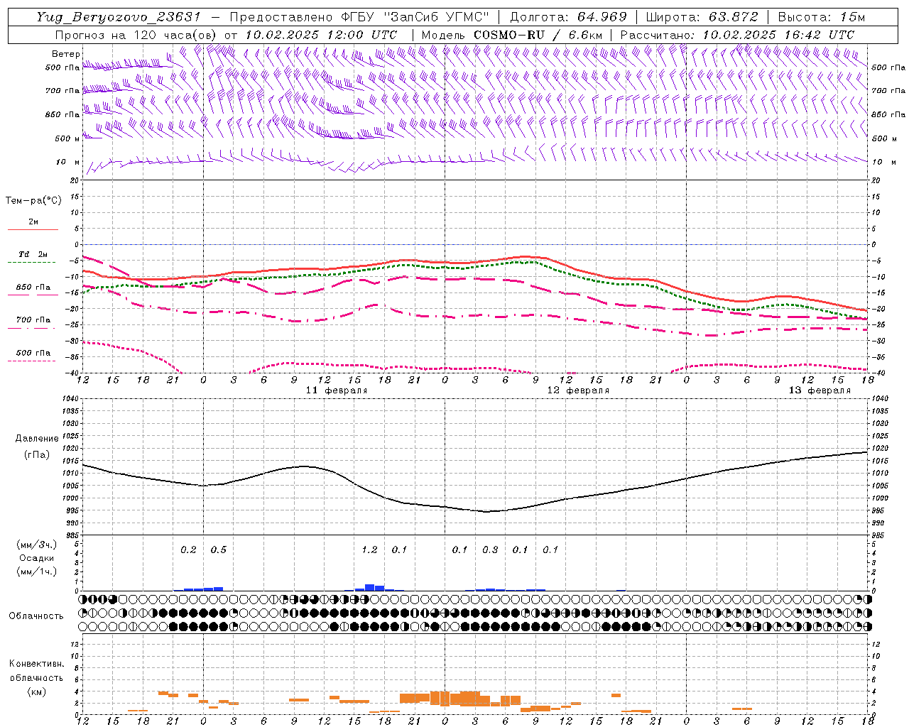Image resolution: width=909 pixels, height=727 pixels.
Task: Click the 0.3 precipitation value
Action: point(490,550)
